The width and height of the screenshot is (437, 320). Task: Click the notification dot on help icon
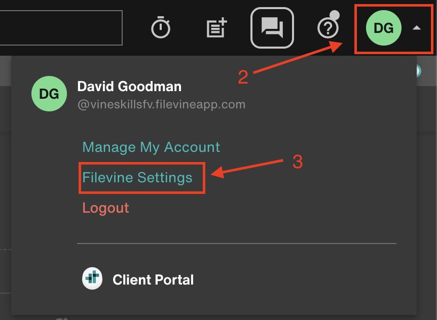(335, 15)
